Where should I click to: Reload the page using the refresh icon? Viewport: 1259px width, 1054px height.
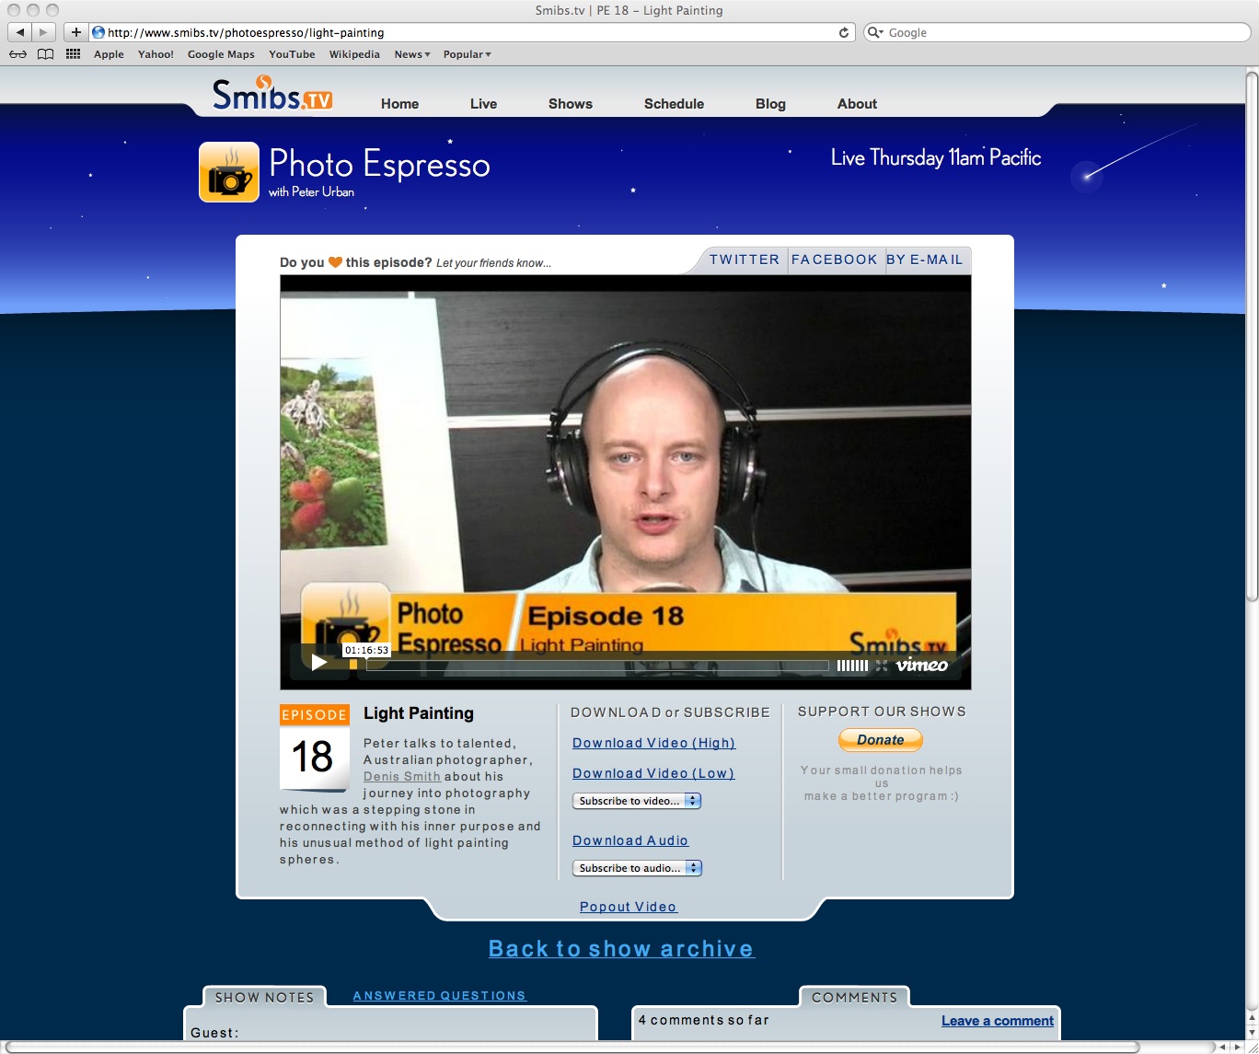coord(844,32)
